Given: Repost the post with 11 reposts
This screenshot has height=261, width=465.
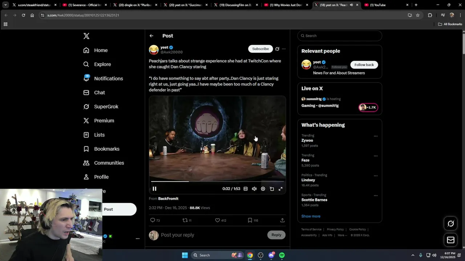Looking at the screenshot, I should [187, 220].
